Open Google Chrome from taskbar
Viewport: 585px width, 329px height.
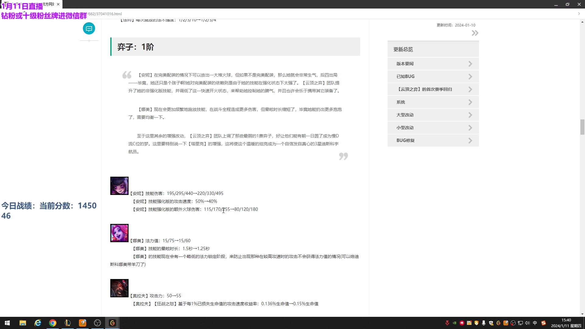pyautogui.click(x=53, y=323)
